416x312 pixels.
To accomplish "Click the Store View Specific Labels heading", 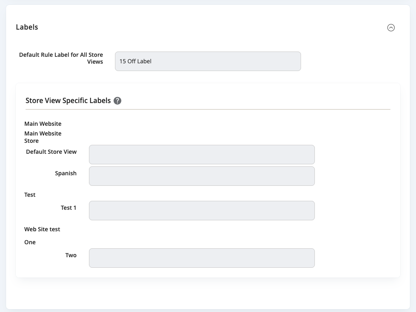I will pos(68,101).
